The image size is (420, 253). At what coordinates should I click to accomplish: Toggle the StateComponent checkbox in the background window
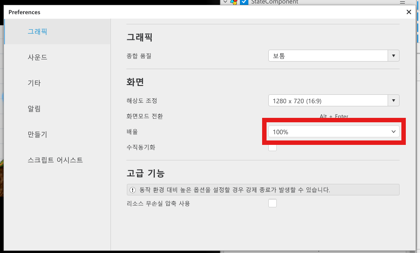tap(244, 2)
